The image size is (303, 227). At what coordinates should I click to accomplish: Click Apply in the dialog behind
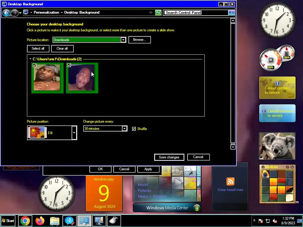148,169
